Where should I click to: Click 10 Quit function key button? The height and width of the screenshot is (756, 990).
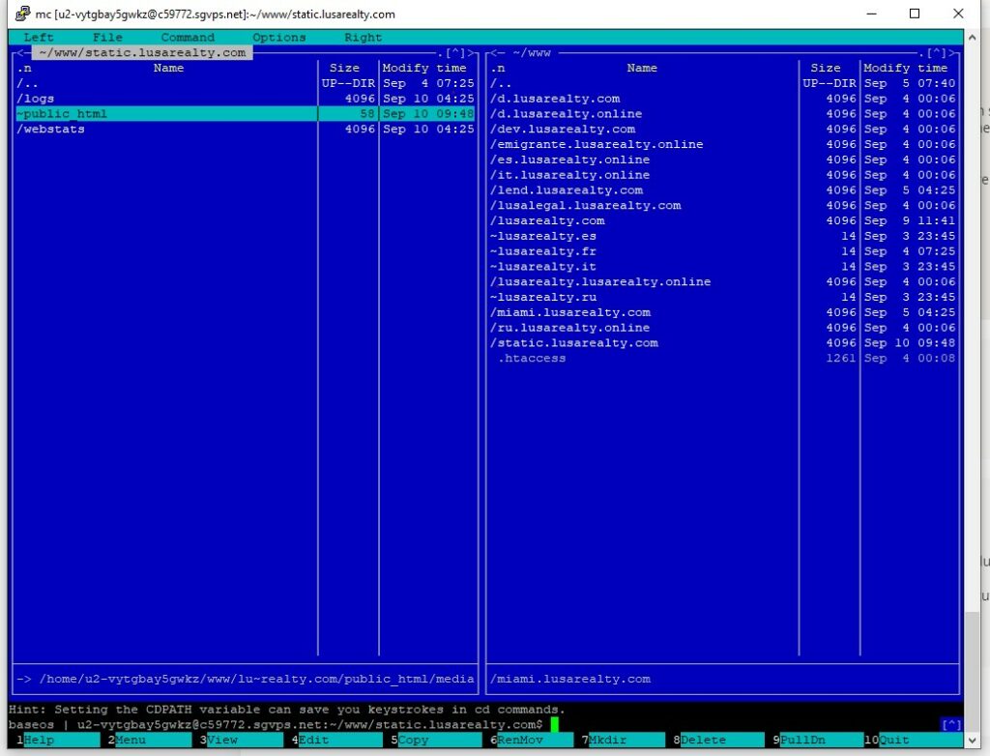click(x=914, y=740)
